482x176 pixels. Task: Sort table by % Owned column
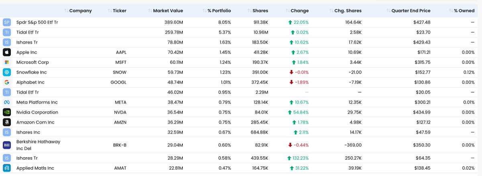pos(462,11)
